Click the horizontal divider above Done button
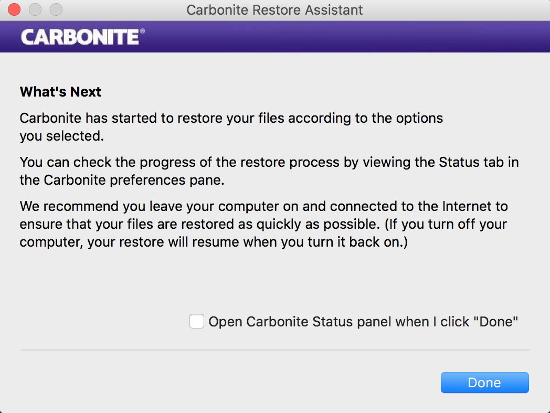Viewport: 550px width, 413px height. click(274, 350)
